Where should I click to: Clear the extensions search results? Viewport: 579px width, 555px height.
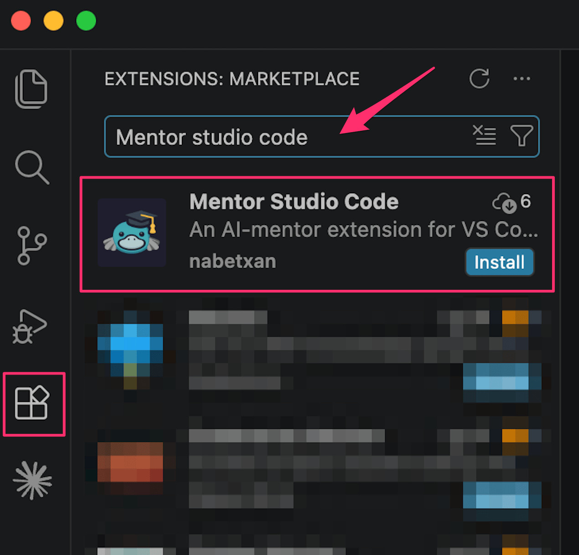pos(484,136)
